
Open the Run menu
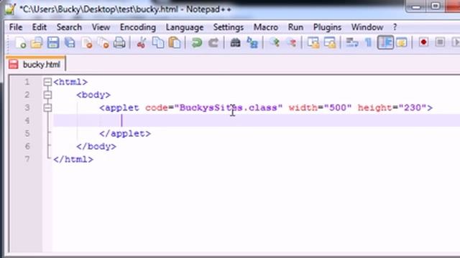[x=295, y=27]
